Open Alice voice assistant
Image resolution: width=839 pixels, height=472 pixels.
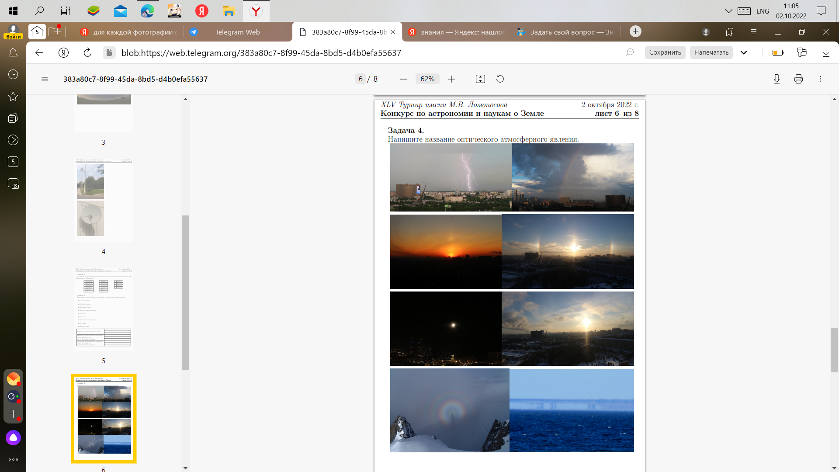(13, 438)
